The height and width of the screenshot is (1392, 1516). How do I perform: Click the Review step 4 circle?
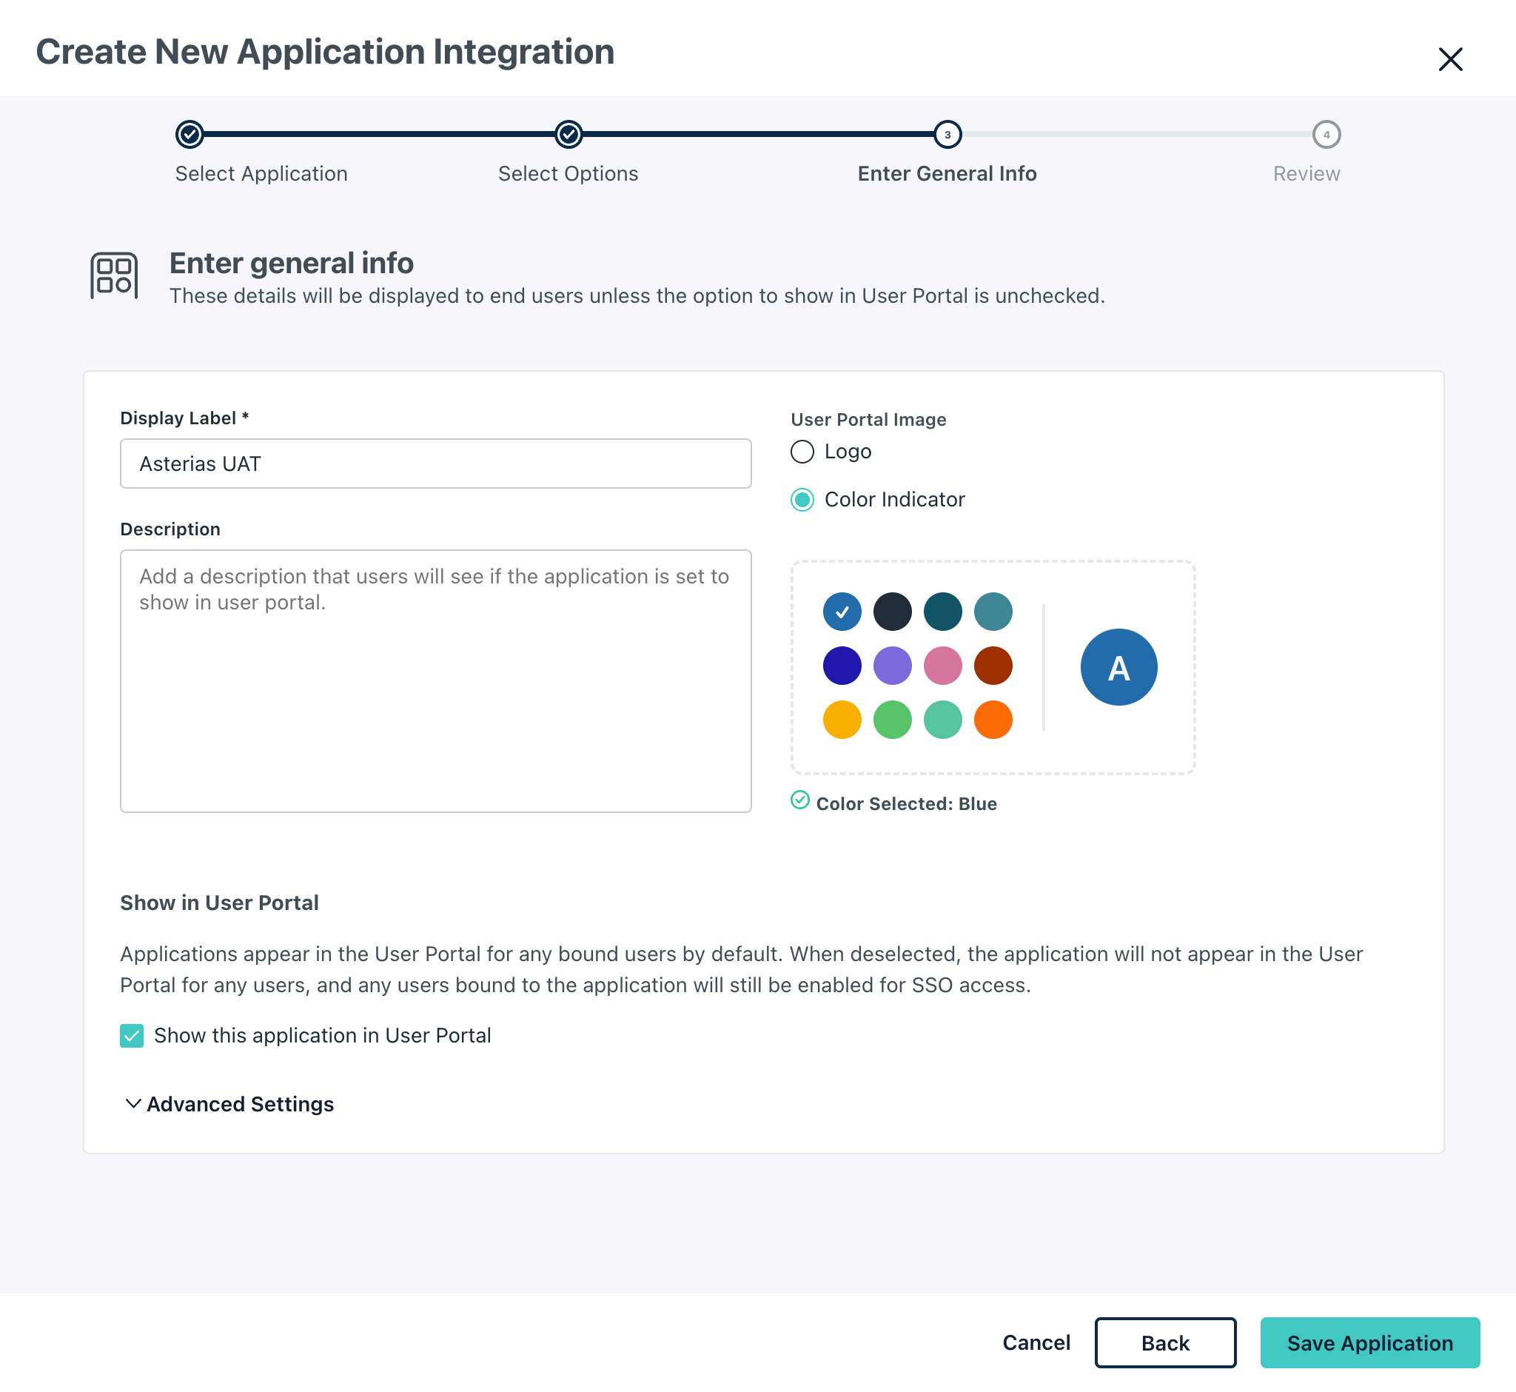(1326, 135)
